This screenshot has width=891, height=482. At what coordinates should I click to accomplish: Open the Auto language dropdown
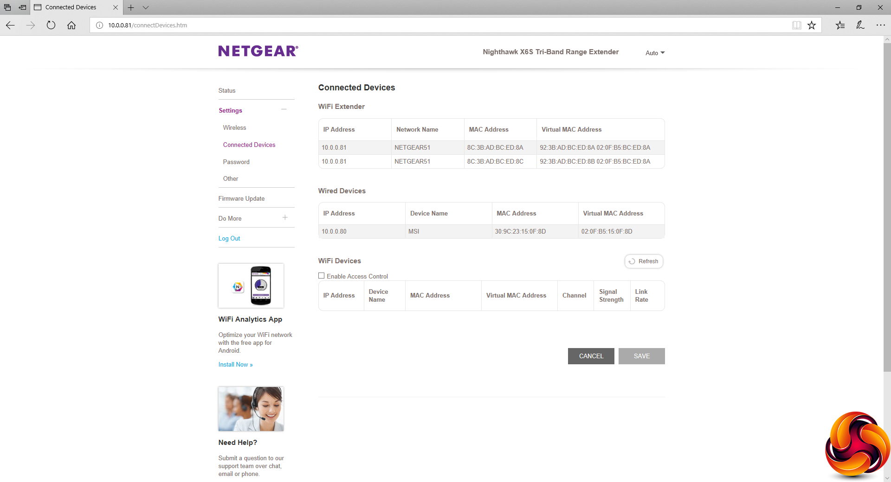tap(655, 53)
